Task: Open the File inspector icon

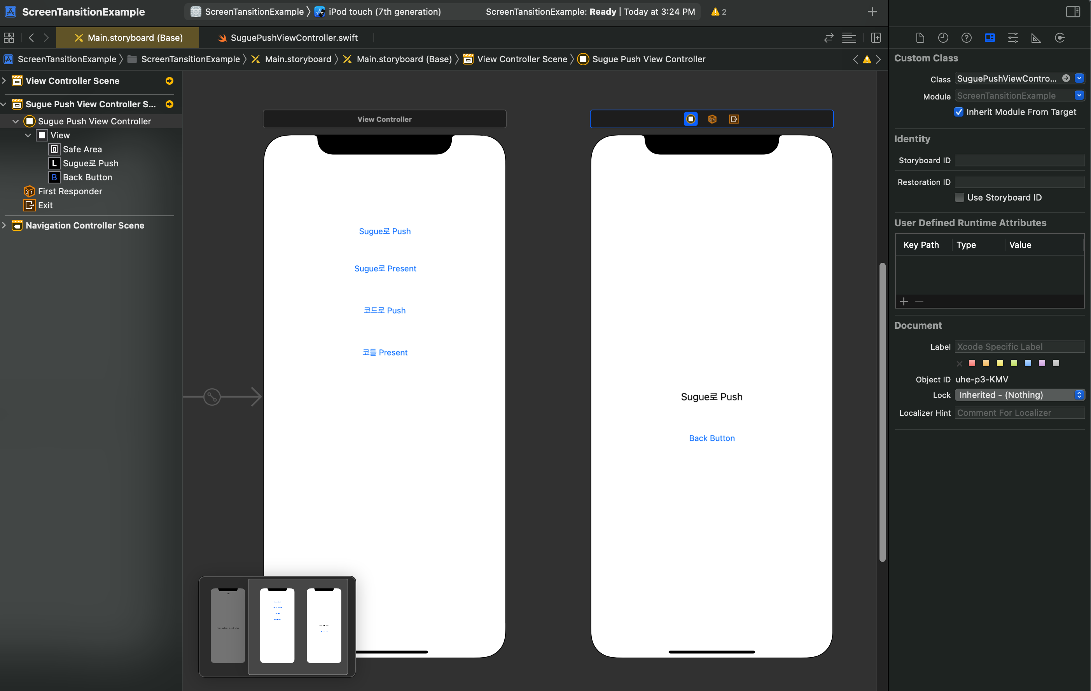Action: pos(920,38)
